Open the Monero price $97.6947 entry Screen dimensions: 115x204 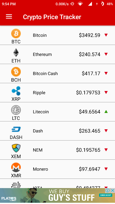point(90,169)
